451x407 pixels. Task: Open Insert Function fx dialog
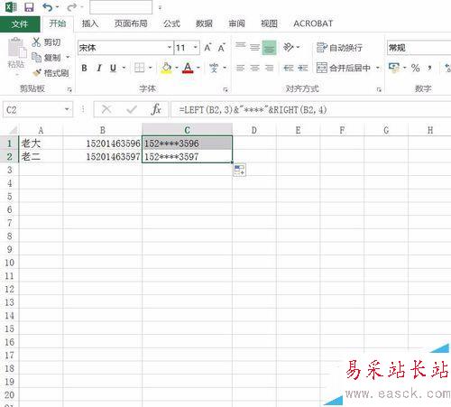point(156,109)
